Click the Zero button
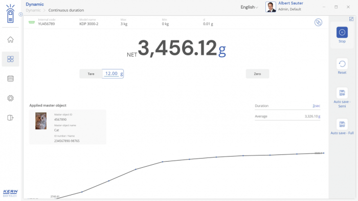This screenshot has width=358, height=201. (257, 74)
